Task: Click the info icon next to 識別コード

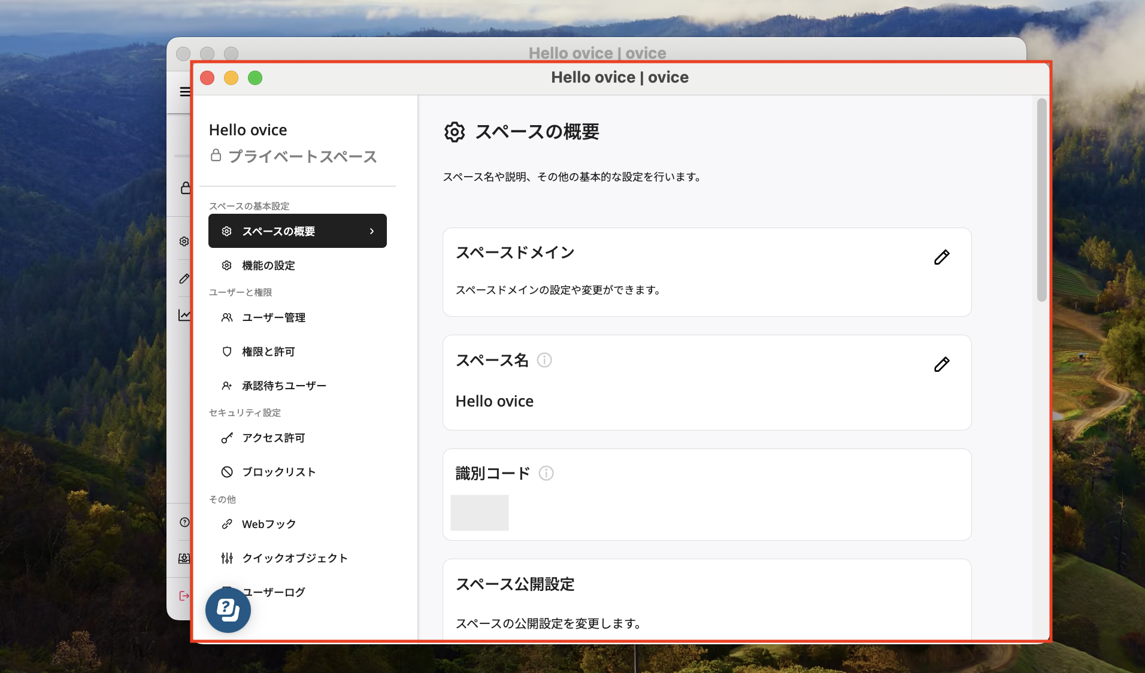Action: pos(546,473)
